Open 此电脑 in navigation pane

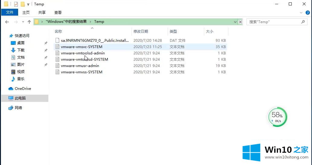pos(20,98)
